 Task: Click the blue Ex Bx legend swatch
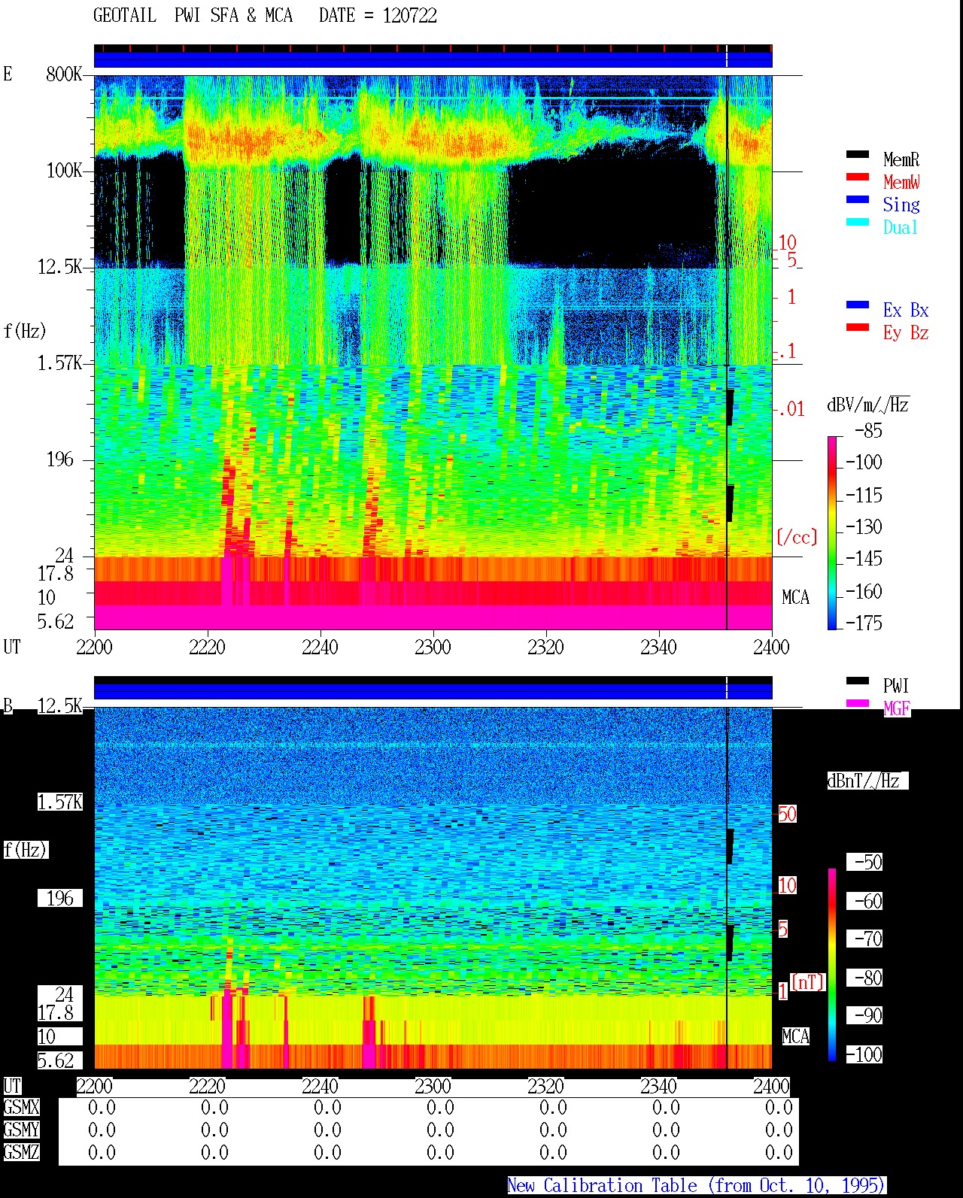[858, 305]
